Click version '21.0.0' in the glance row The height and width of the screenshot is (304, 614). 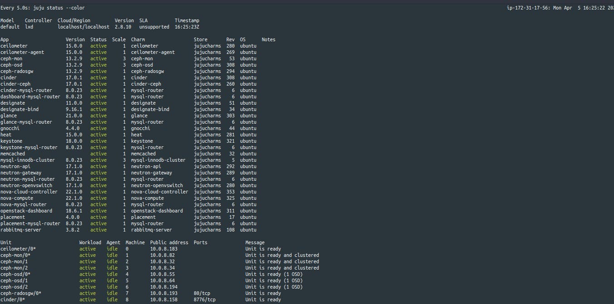point(74,116)
